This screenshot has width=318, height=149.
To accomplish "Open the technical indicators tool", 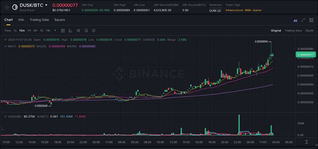I will click(78, 30).
